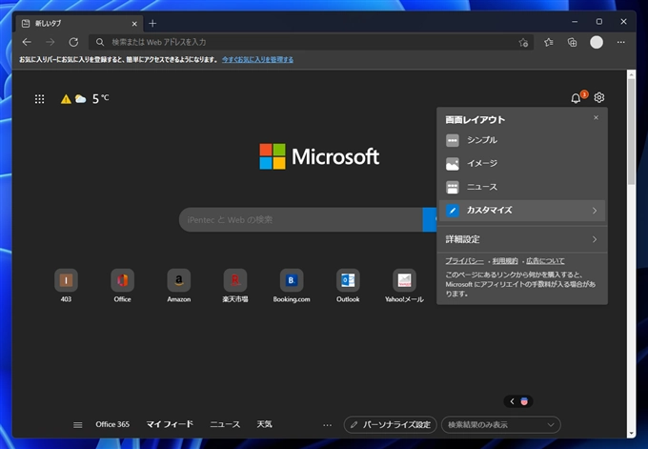Open the Booking.com quick link tile
Viewport: 648px width, 449px height.
(x=292, y=280)
